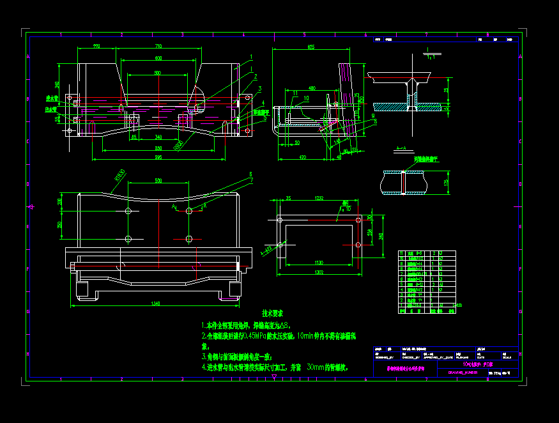Click part leader number 7 on plan view

[x=252, y=181]
